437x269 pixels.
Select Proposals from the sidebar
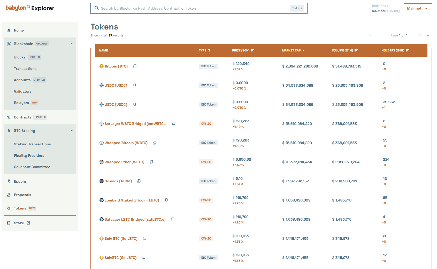click(22, 195)
